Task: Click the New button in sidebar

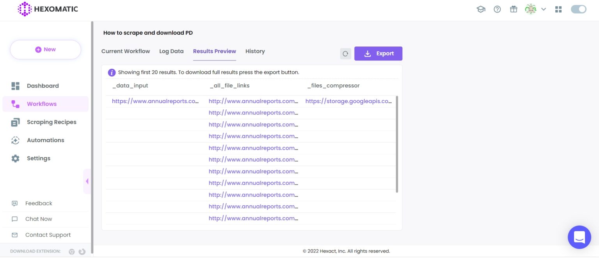Action: coord(46,50)
